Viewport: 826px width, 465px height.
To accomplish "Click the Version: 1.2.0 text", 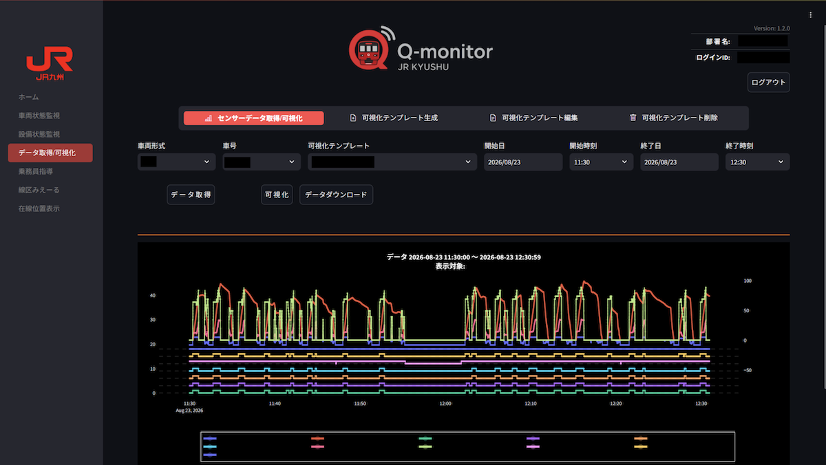I will click(x=772, y=29).
